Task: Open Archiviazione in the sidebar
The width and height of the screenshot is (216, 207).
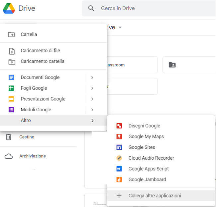Action: [33, 156]
